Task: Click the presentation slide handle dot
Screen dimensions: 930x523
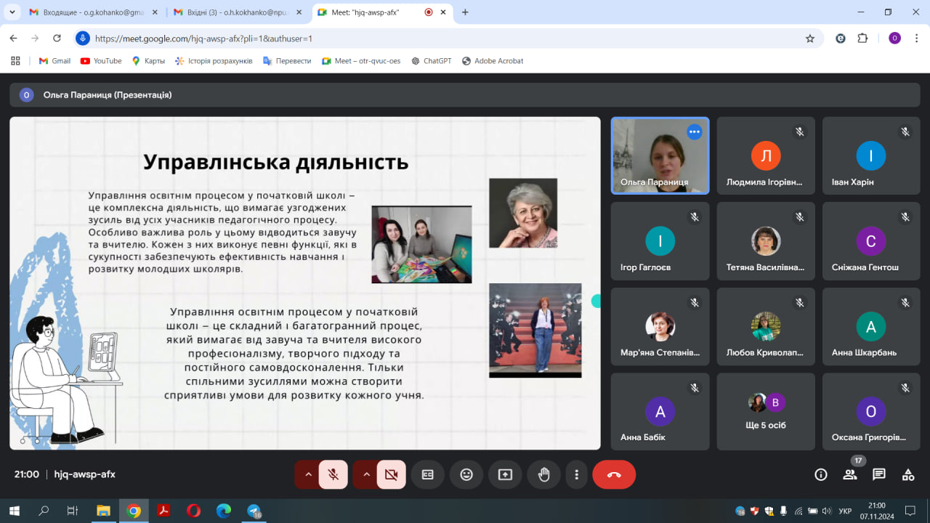Action: pos(597,301)
